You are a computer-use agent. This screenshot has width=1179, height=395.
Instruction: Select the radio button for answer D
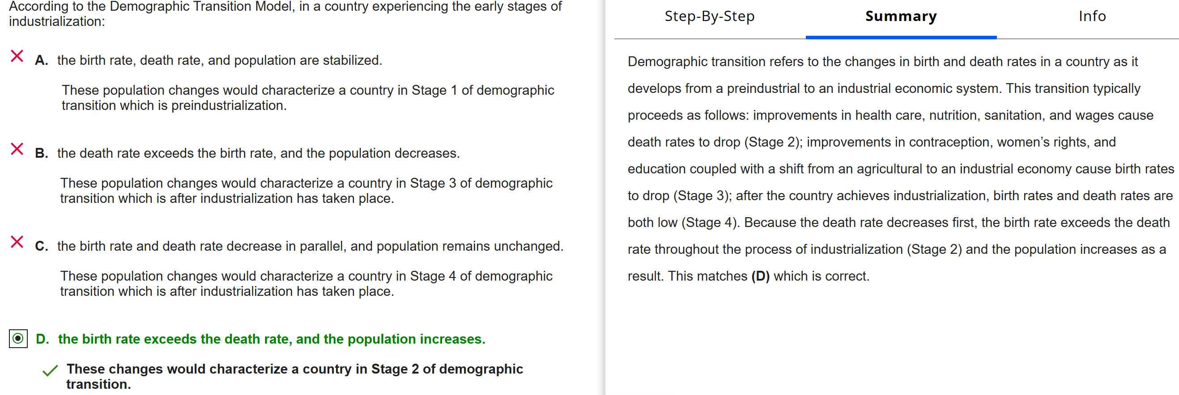(x=18, y=338)
